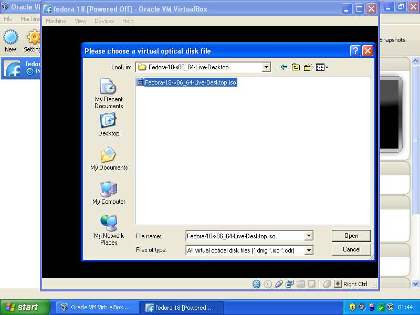Viewport: 420px width, 315px height.
Task: Click network adapter status icon
Action: click(x=290, y=284)
